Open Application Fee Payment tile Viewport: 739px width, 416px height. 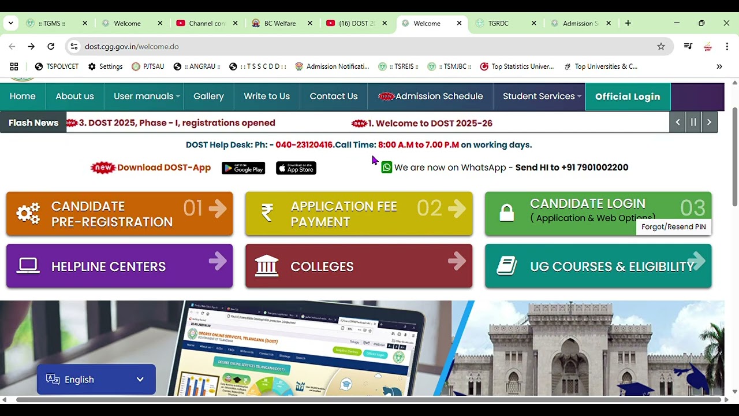pos(359,214)
